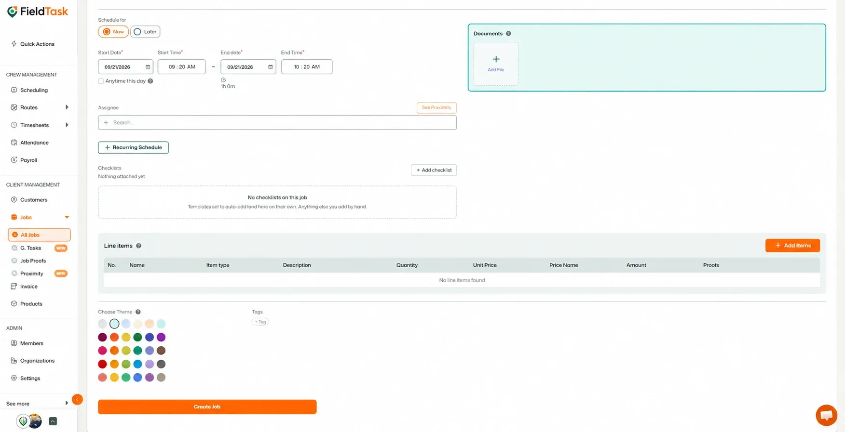Click the Create Job button
The height and width of the screenshot is (432, 845).
207,407
